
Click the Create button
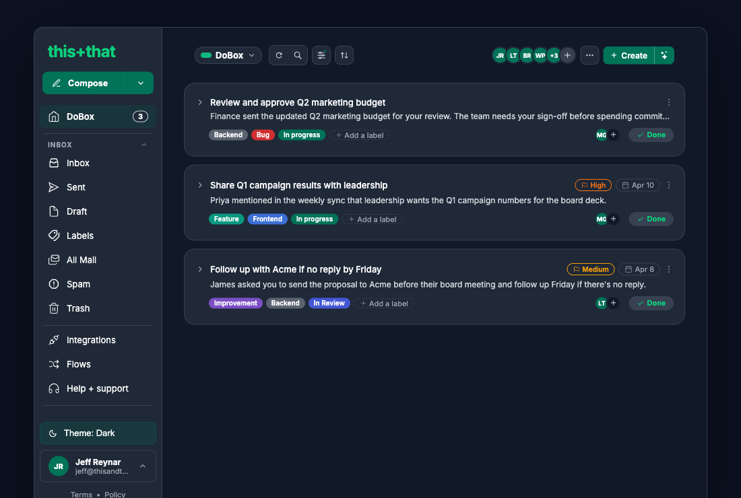[629, 55]
